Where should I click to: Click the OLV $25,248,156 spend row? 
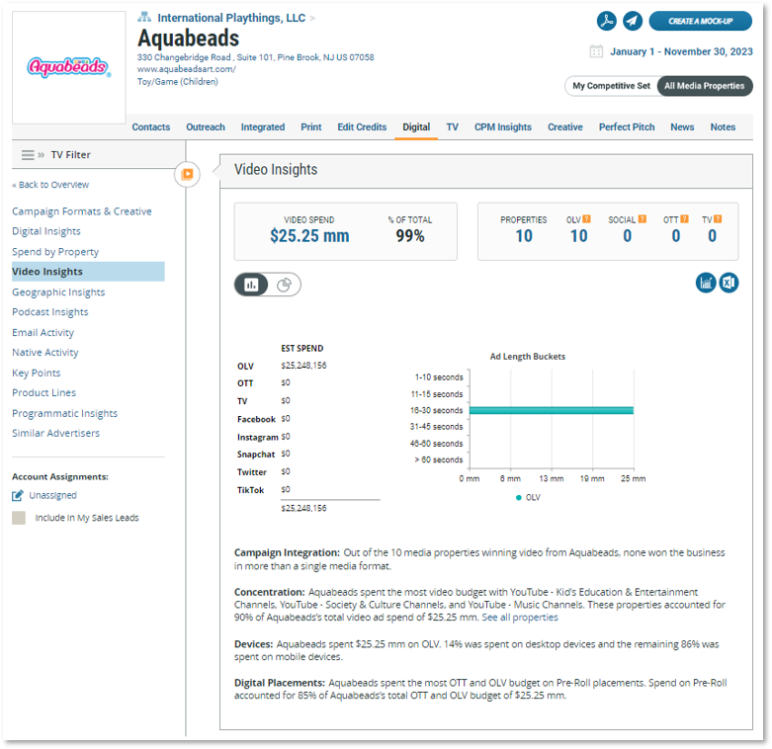coord(282,366)
